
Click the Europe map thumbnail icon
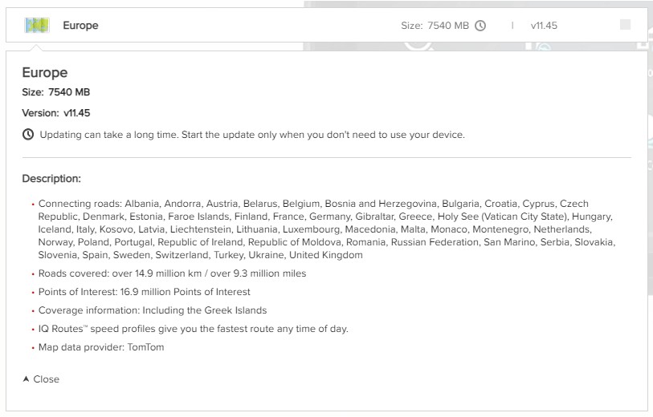click(37, 26)
